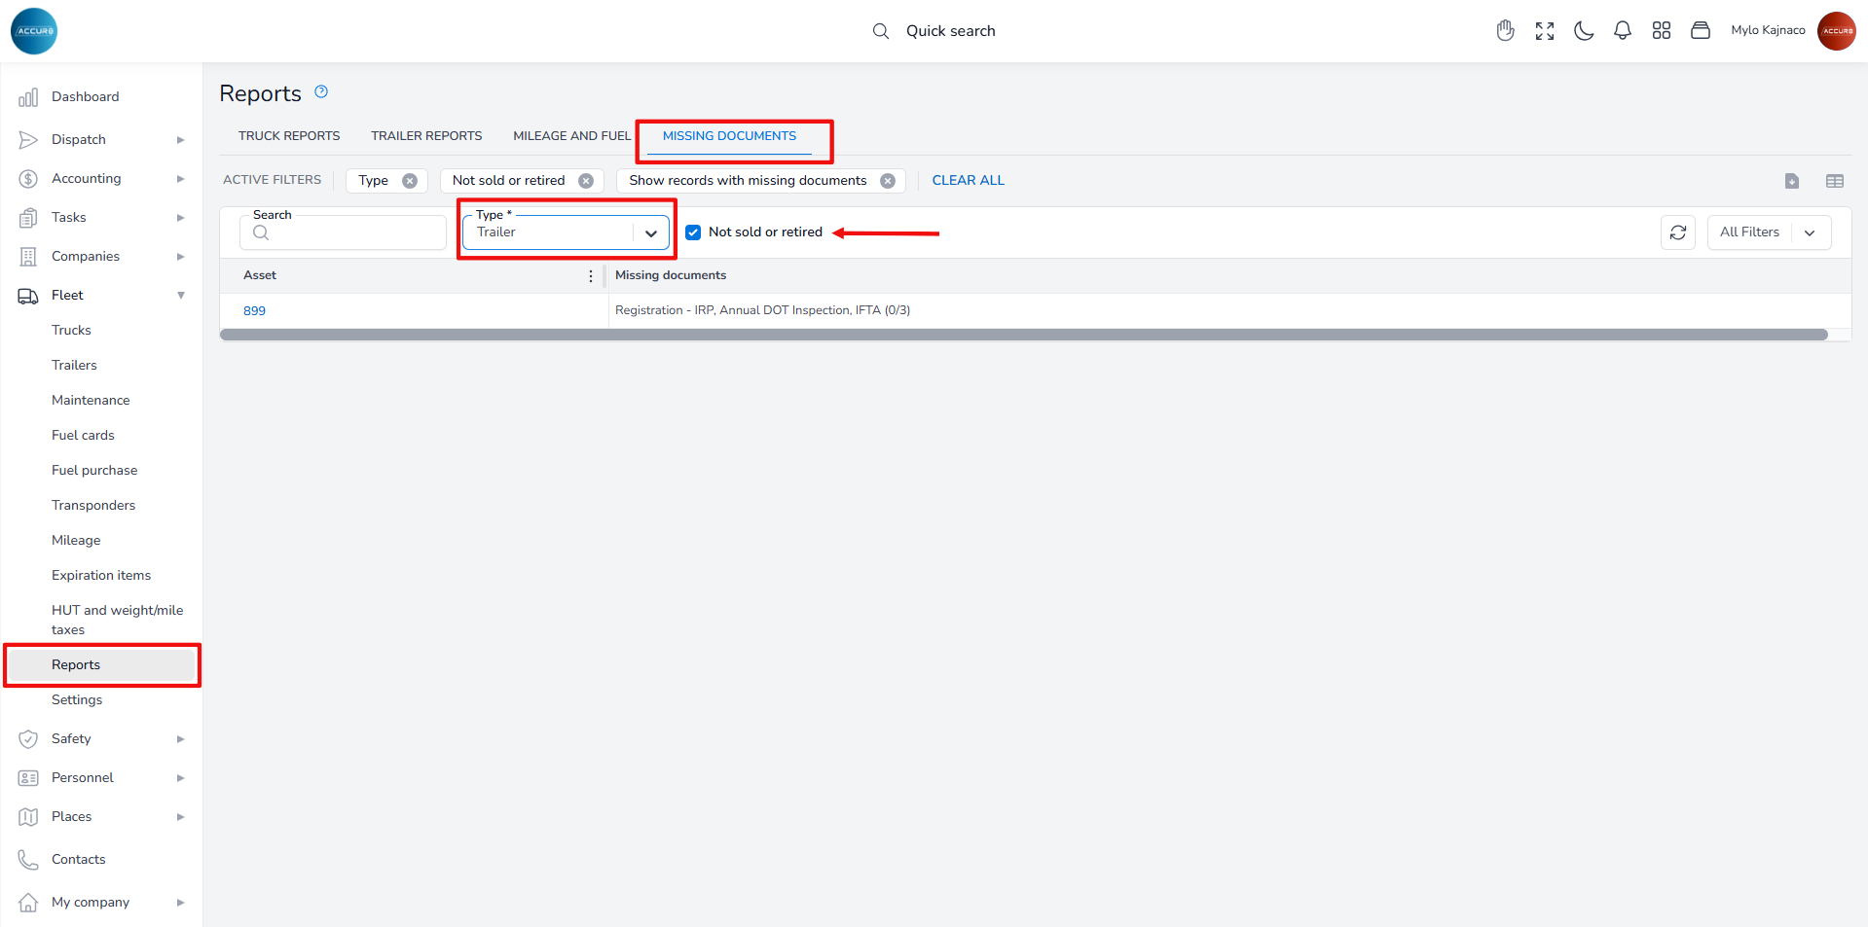Export report using download file icon
Image resolution: width=1868 pixels, height=927 pixels.
tap(1792, 181)
